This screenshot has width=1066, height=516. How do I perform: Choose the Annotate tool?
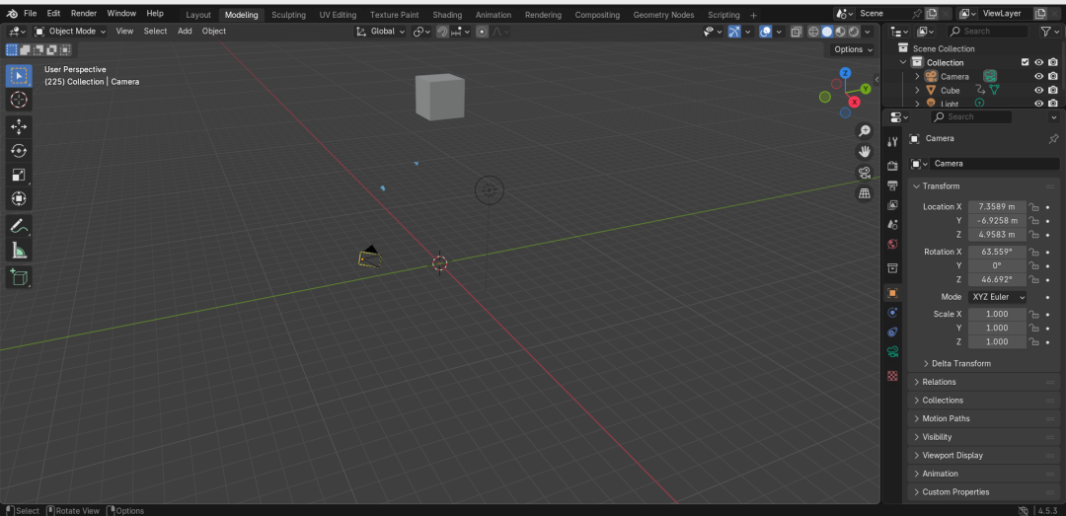click(x=19, y=226)
